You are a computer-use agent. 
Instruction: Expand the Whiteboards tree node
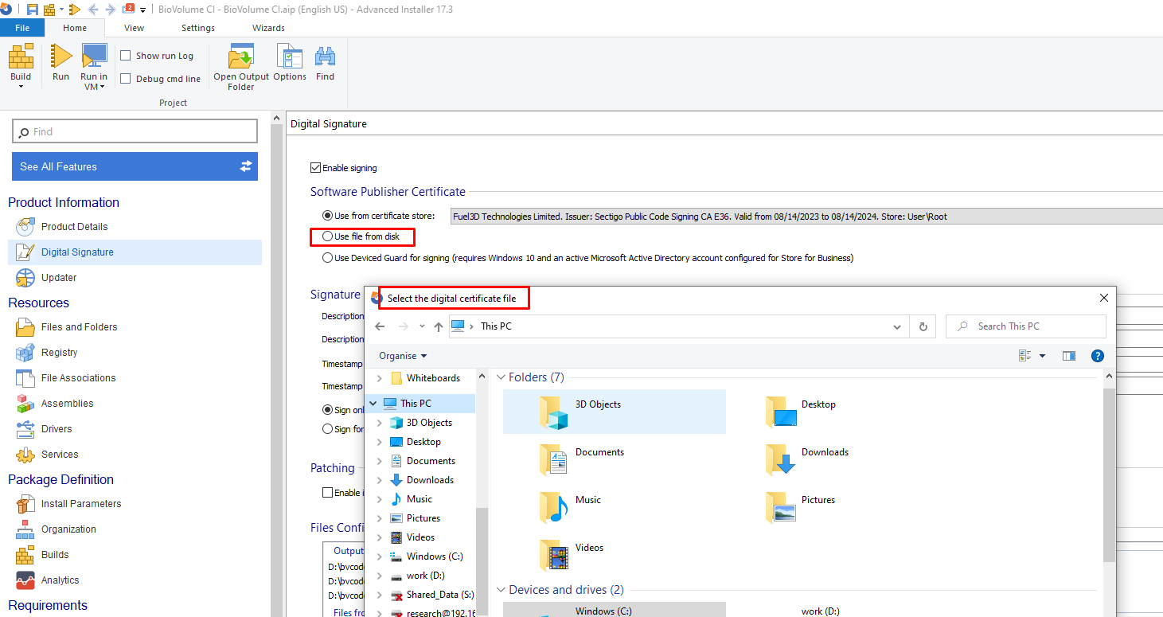[x=379, y=378]
